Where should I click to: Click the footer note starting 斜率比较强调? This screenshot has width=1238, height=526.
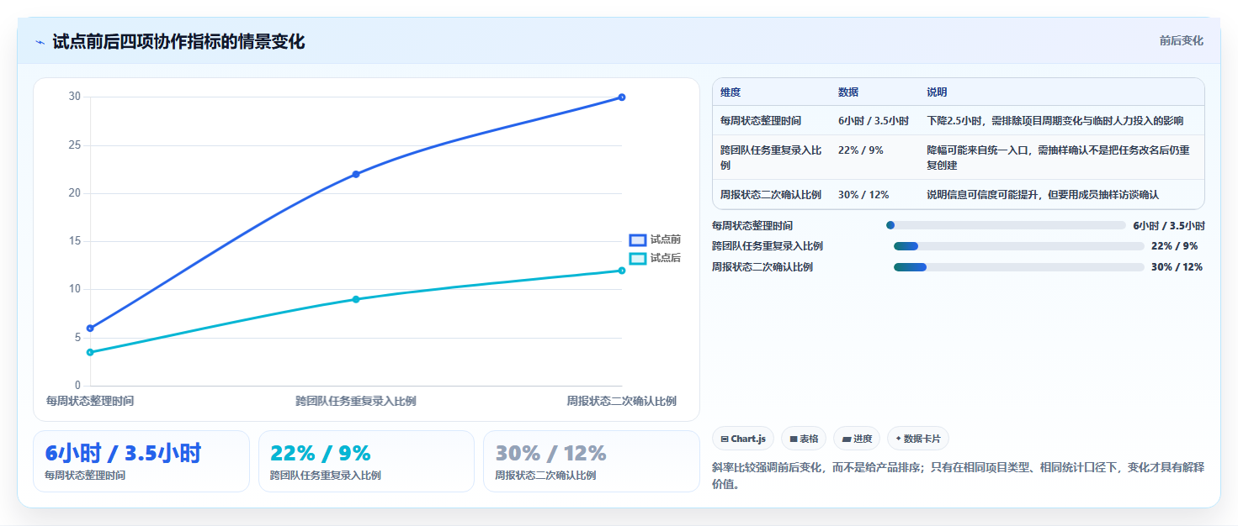coord(958,476)
